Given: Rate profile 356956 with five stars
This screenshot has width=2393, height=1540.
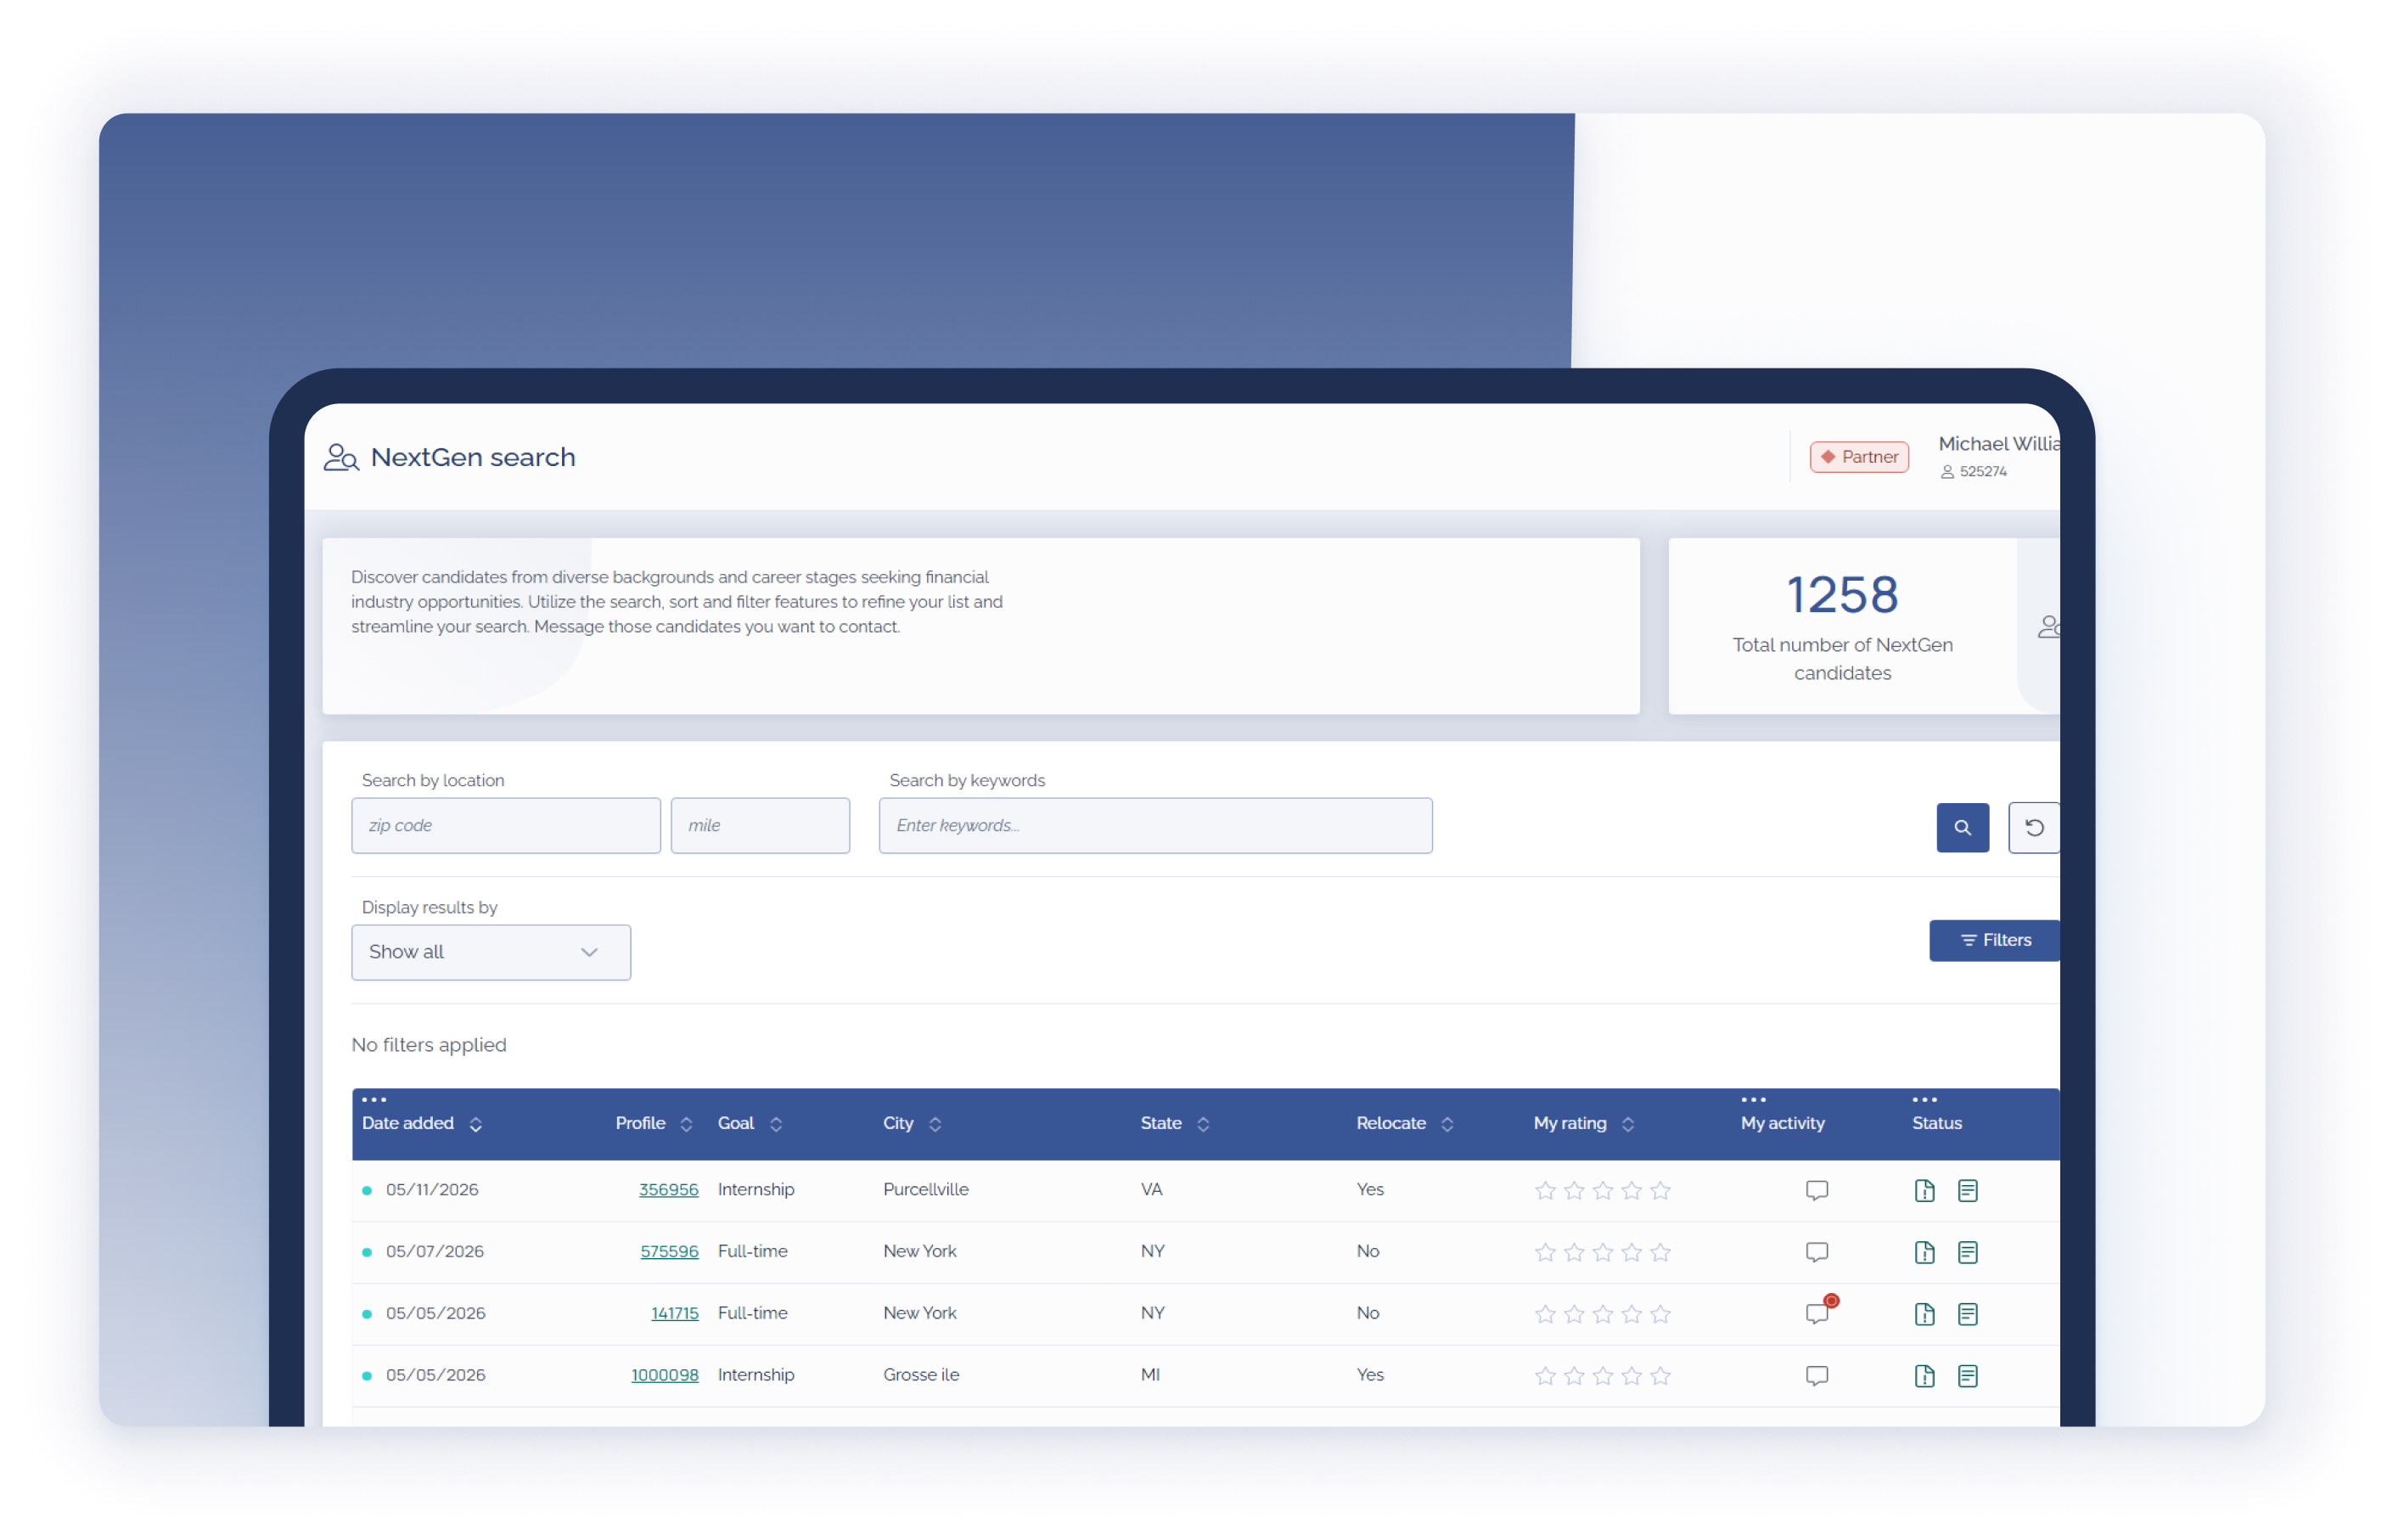Looking at the screenshot, I should (1660, 1190).
